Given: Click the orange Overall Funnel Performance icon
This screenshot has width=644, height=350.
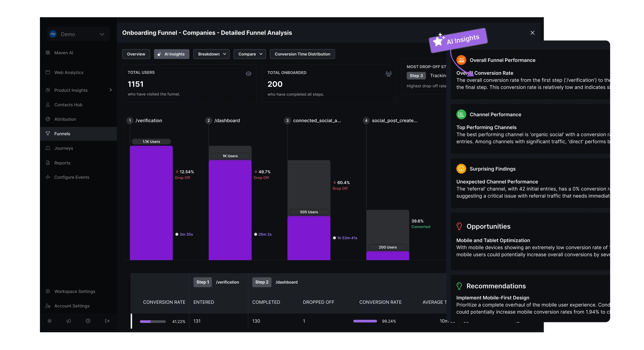Looking at the screenshot, I should (x=461, y=60).
